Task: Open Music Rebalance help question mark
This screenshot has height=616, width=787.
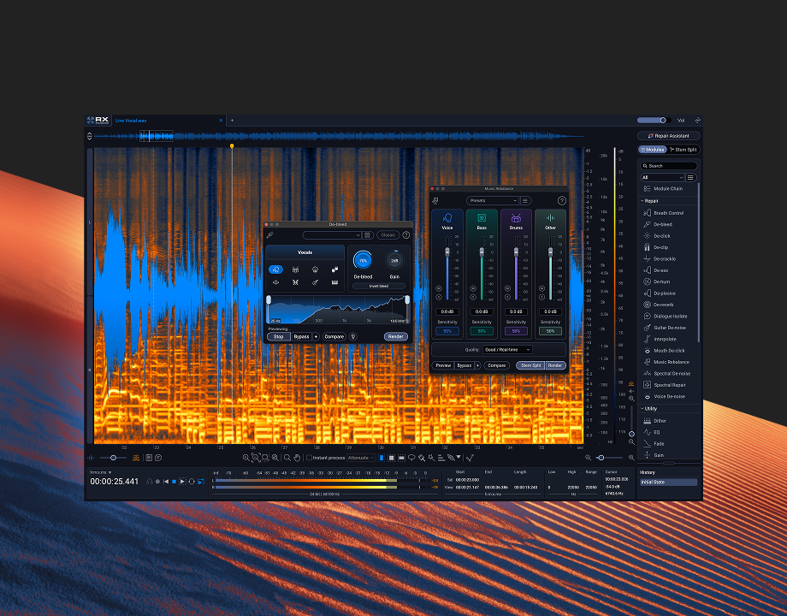Action: click(562, 201)
